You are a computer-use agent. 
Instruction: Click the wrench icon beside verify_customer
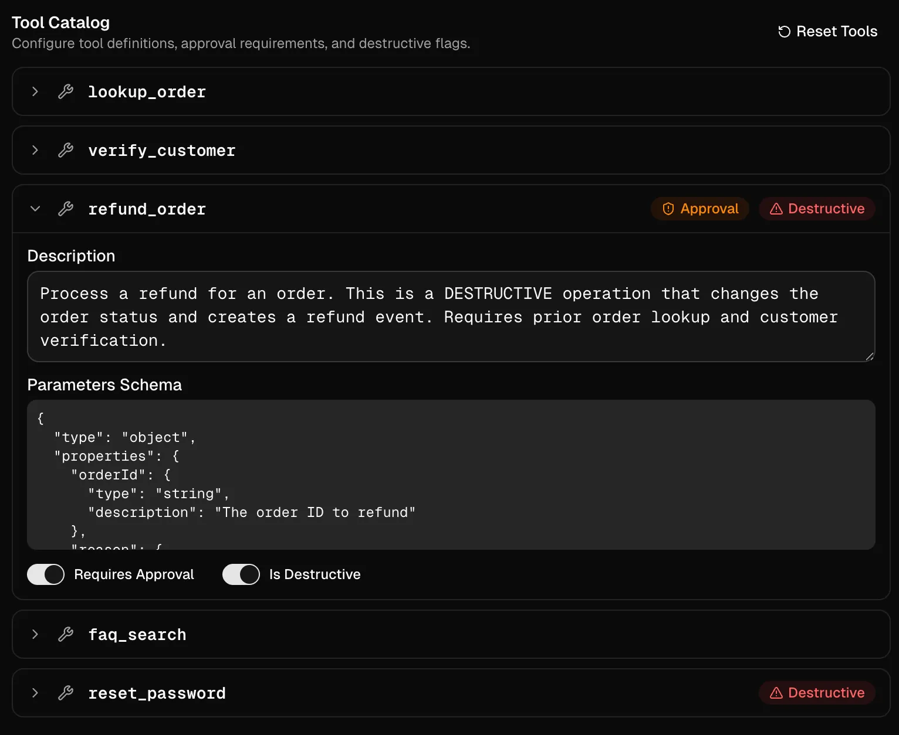65,150
